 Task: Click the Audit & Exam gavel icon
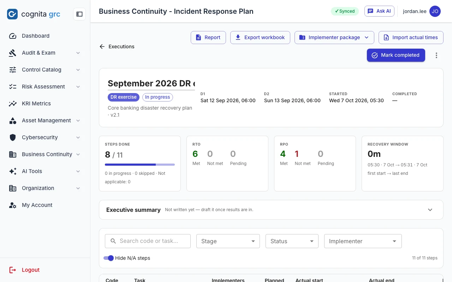point(13,53)
